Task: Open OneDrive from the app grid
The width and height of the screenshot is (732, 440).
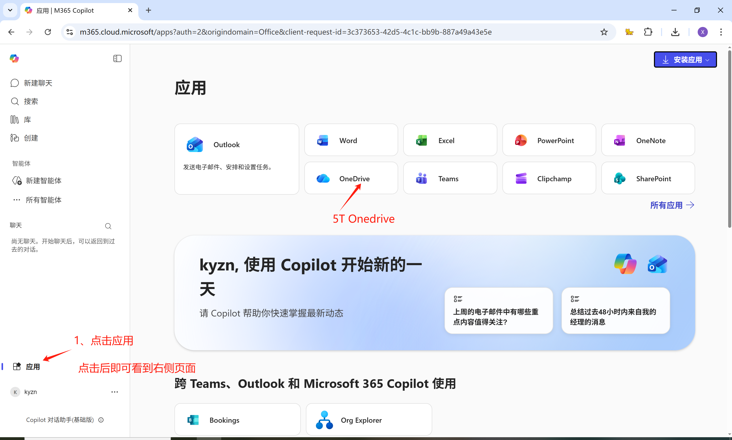Action: click(x=351, y=178)
